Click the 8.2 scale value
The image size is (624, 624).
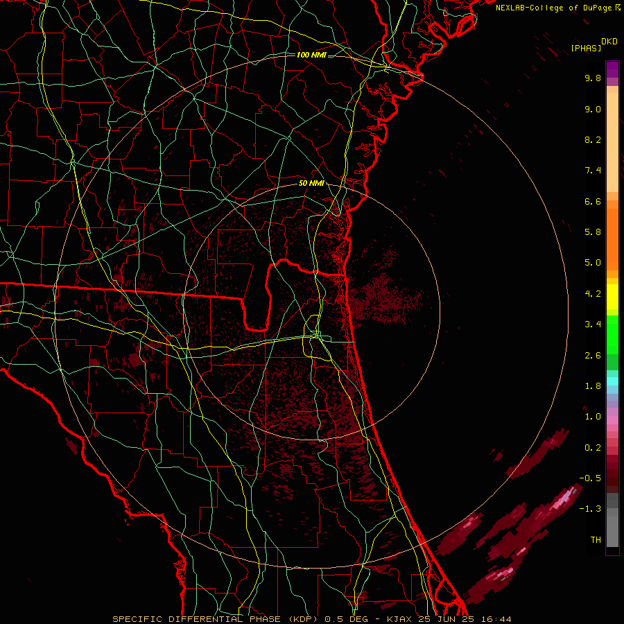pyautogui.click(x=593, y=139)
